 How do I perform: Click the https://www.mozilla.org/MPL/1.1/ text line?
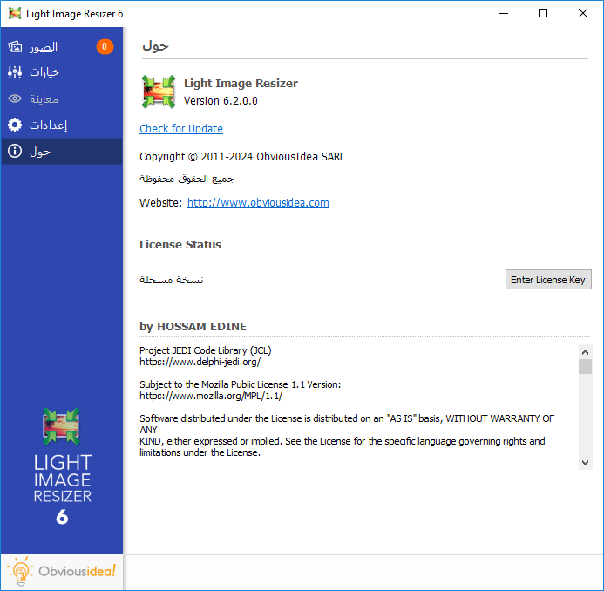[211, 396]
